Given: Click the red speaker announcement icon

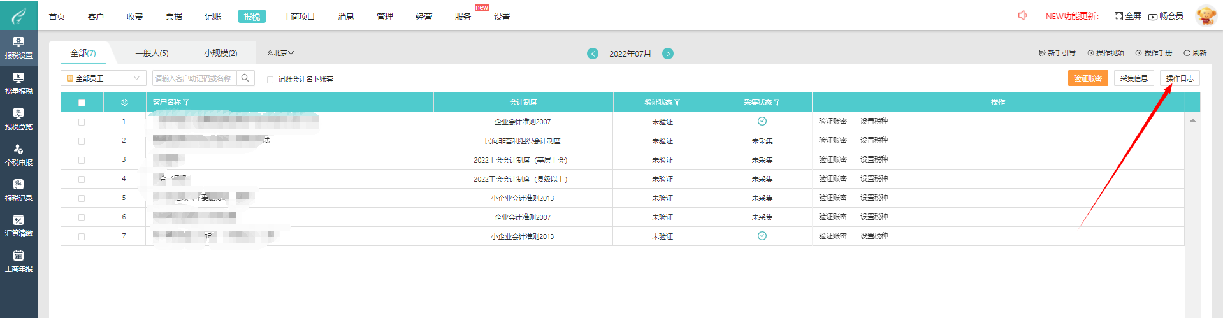Looking at the screenshot, I should click(x=1022, y=16).
